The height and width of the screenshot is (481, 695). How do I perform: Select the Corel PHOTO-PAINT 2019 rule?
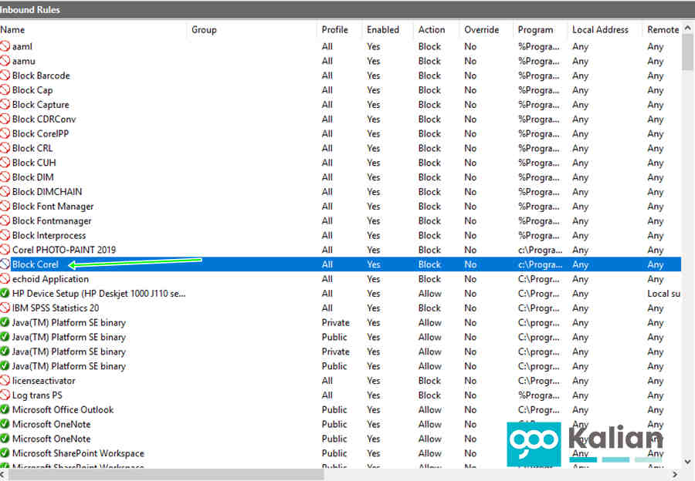point(64,250)
